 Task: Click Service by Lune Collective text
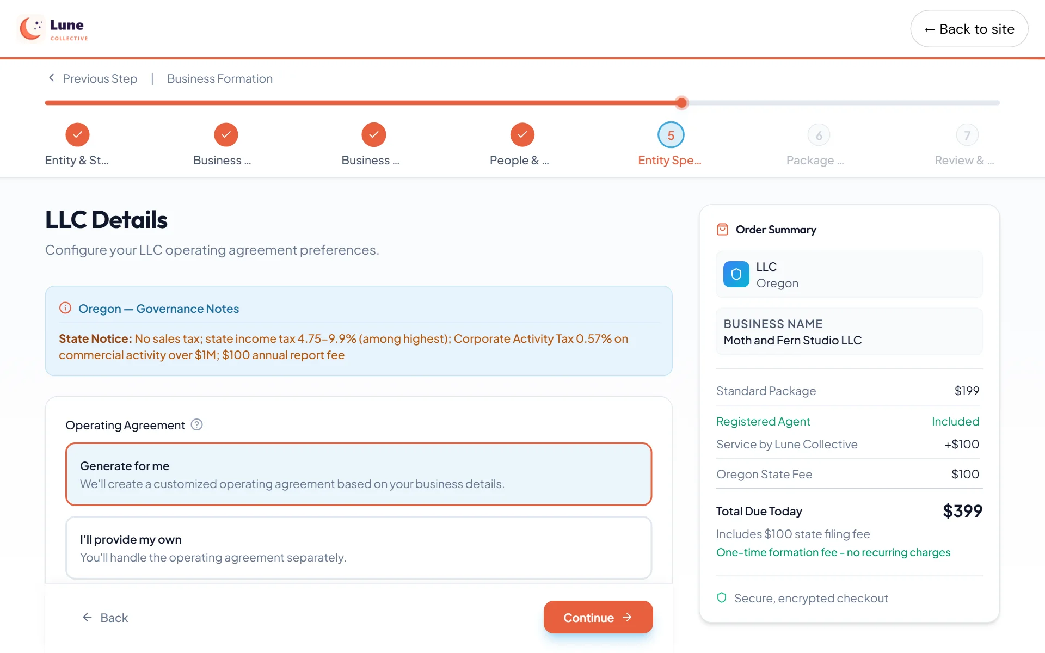(787, 444)
